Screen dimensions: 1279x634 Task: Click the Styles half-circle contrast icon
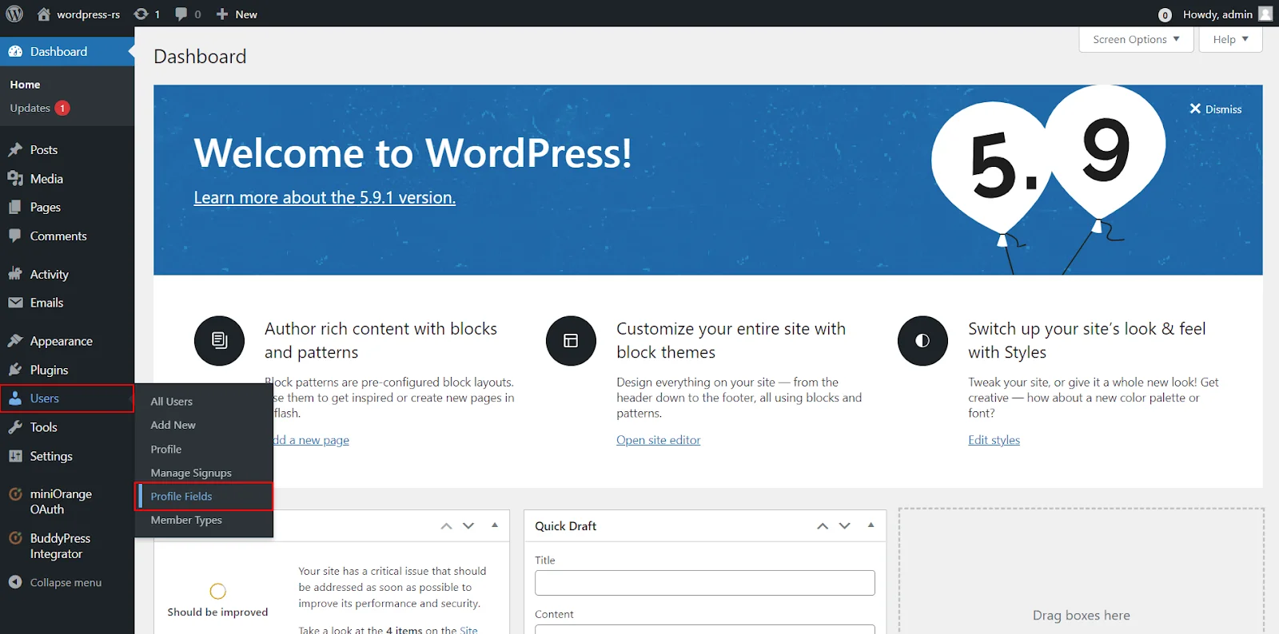(922, 341)
